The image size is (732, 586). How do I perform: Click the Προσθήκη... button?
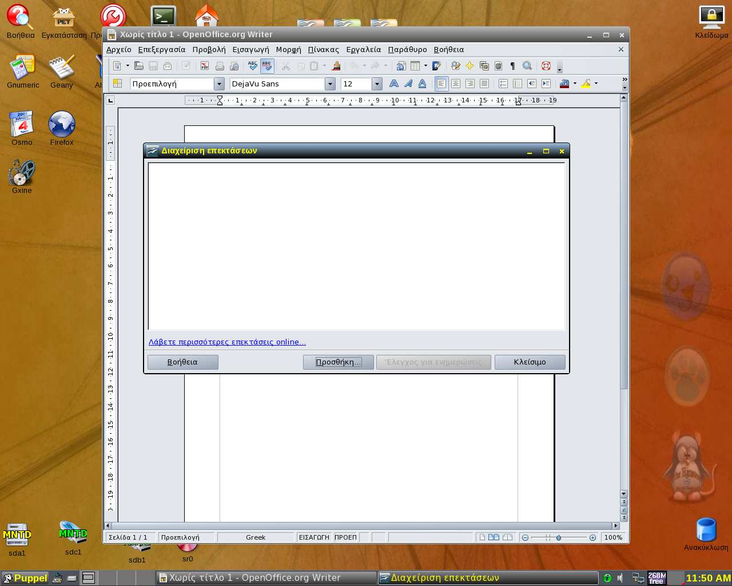(338, 362)
